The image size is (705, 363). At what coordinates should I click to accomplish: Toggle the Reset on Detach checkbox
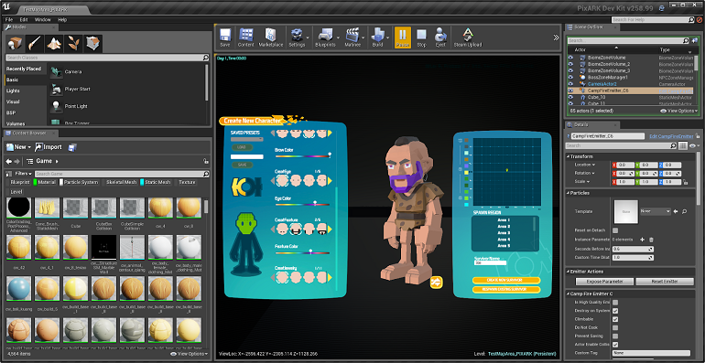click(x=615, y=230)
